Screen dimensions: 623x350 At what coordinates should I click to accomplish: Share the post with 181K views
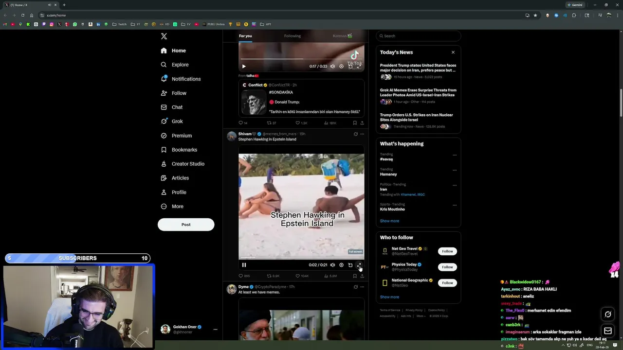(x=362, y=123)
